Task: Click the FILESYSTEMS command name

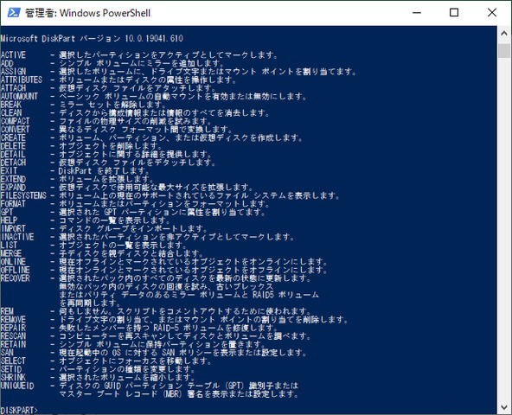Action: [x=23, y=195]
